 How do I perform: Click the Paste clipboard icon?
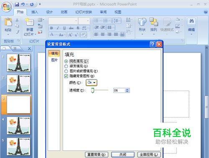pos(8,22)
